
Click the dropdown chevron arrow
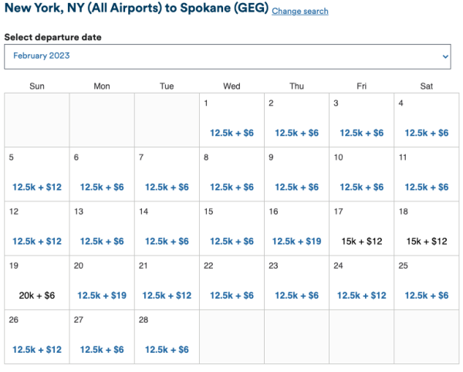[445, 56]
